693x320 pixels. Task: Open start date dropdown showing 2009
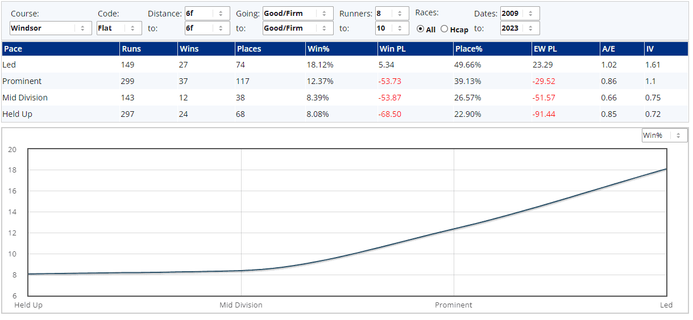pyautogui.click(x=520, y=14)
